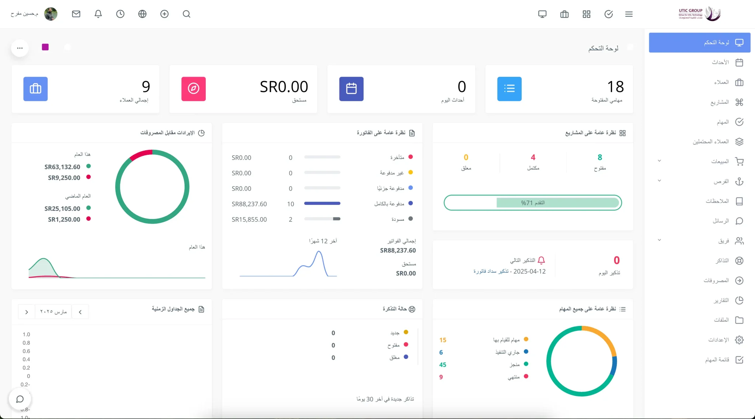Expand the المبيعات sidebar submenu
This screenshot has height=419, width=755.
pyautogui.click(x=660, y=161)
